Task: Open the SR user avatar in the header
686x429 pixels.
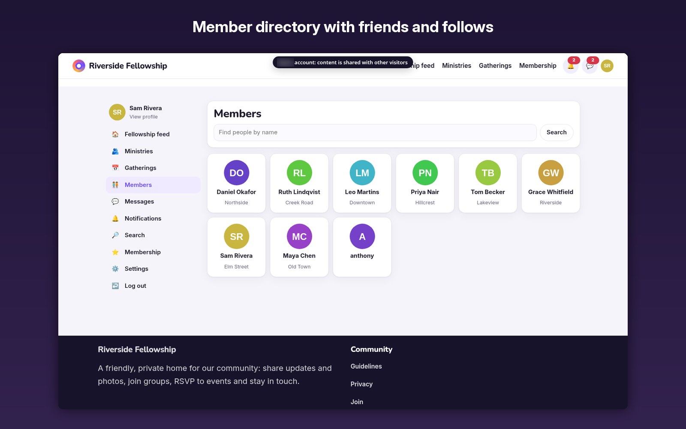Action: [607, 66]
